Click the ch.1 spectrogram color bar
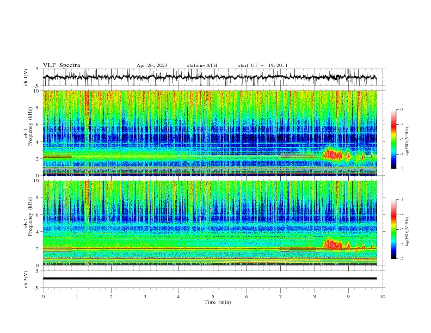431x333 pixels. click(394, 139)
